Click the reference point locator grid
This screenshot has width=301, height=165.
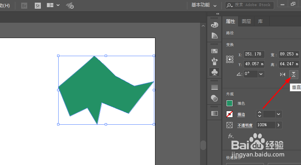point(230,60)
